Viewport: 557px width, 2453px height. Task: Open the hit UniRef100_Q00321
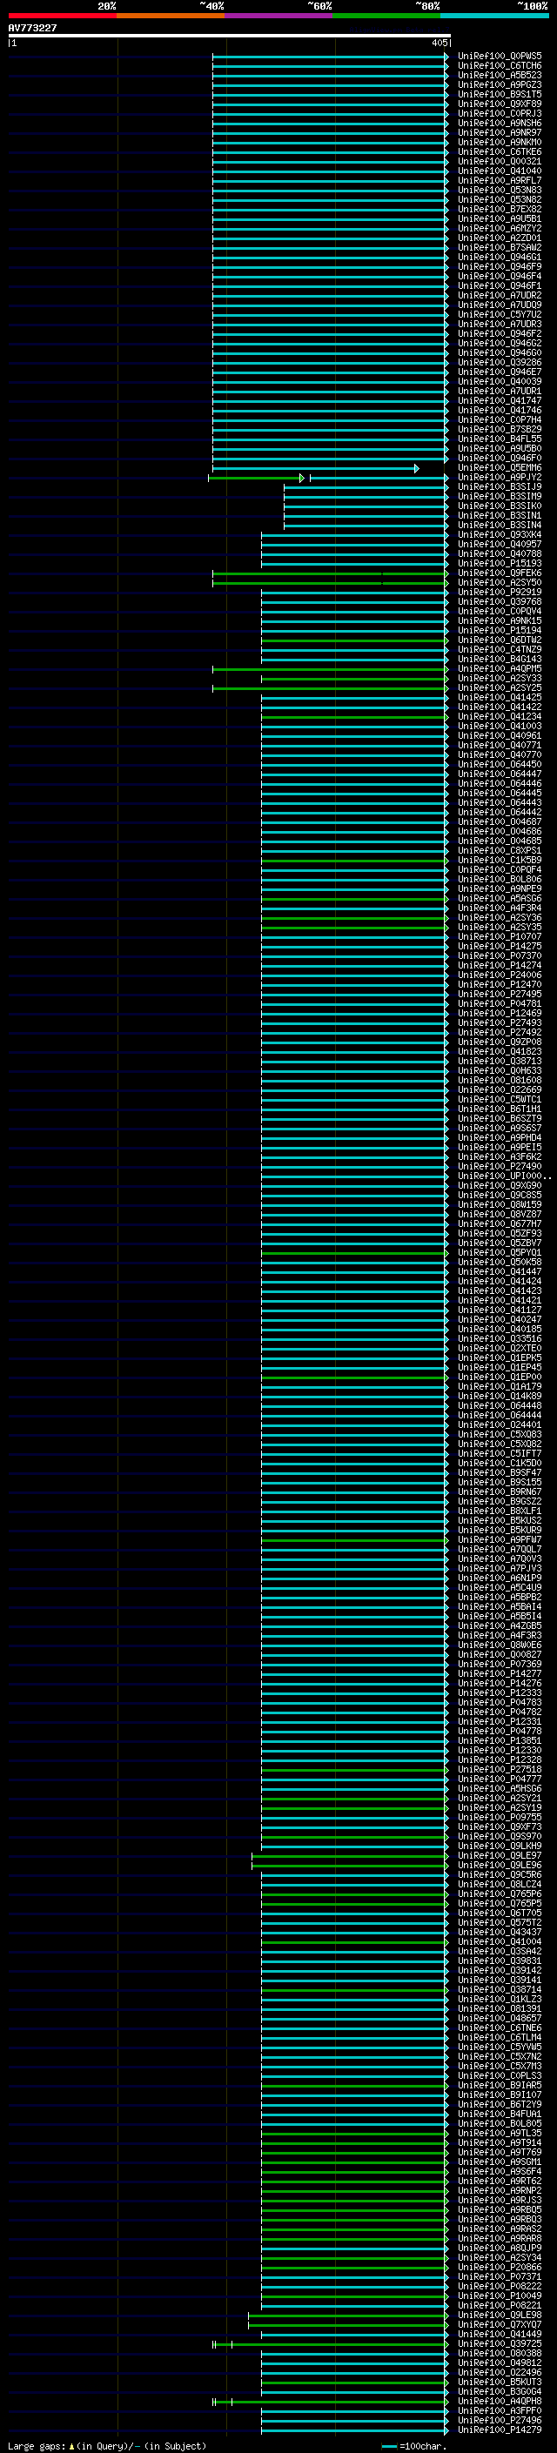click(500, 161)
